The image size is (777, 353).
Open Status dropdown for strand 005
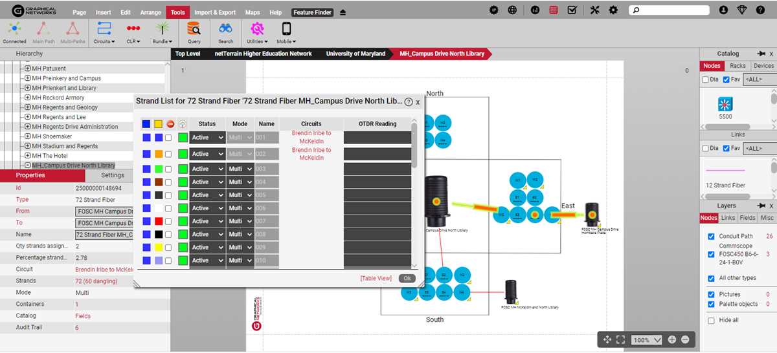click(207, 195)
